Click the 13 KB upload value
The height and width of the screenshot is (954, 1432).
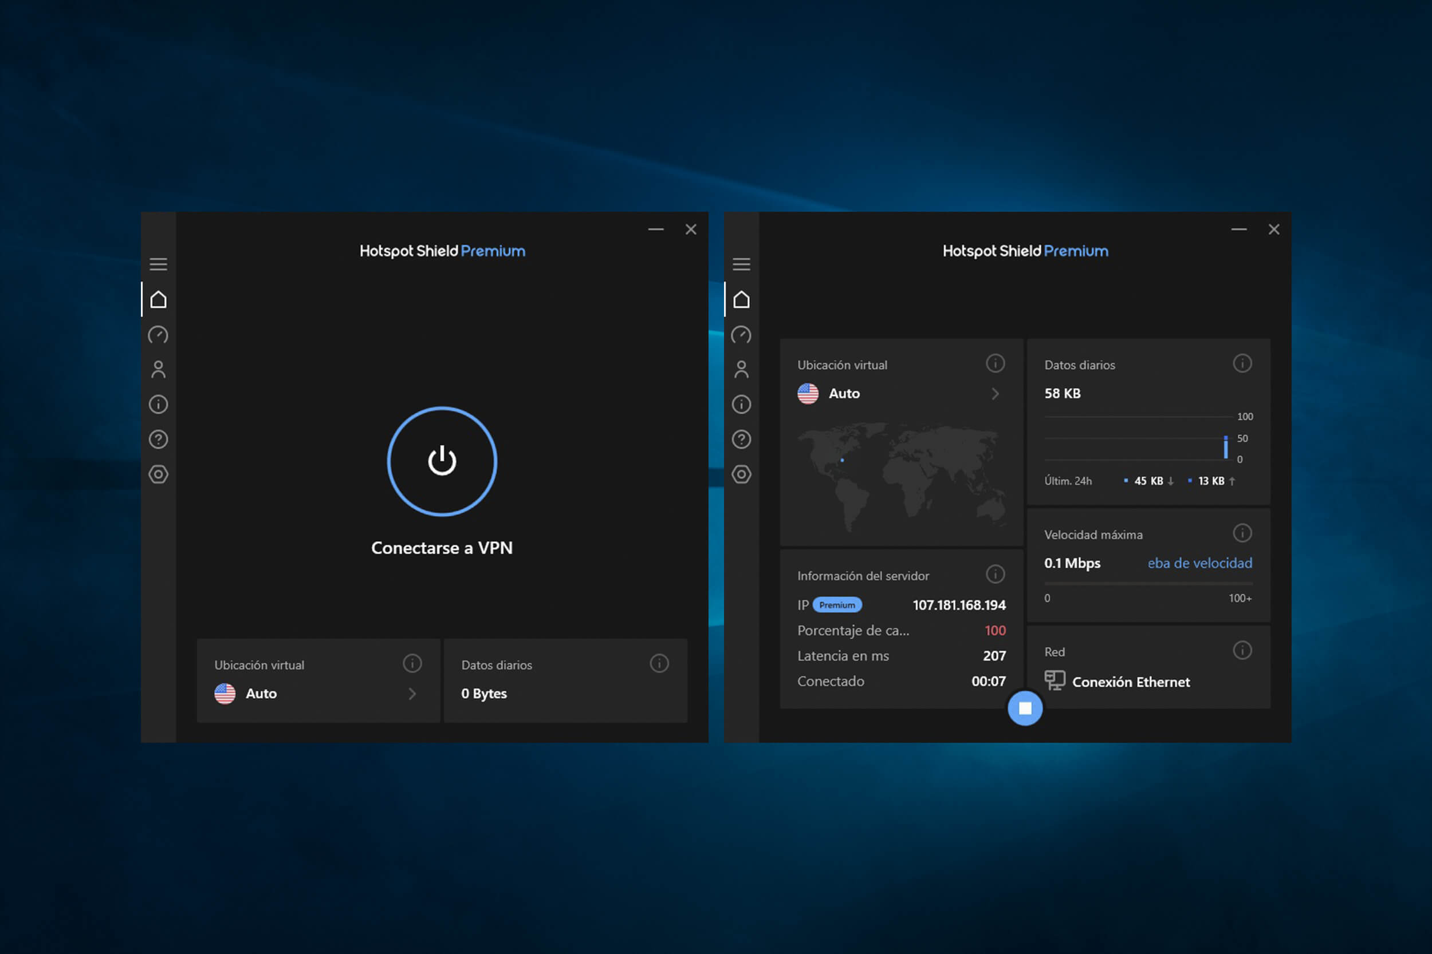[x=1211, y=481]
